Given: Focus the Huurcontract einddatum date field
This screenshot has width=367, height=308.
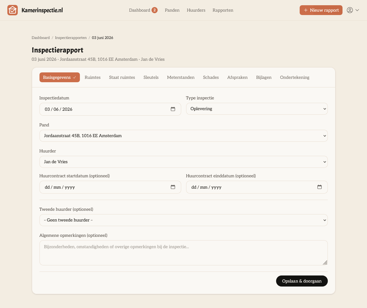Looking at the screenshot, I should pyautogui.click(x=257, y=187).
